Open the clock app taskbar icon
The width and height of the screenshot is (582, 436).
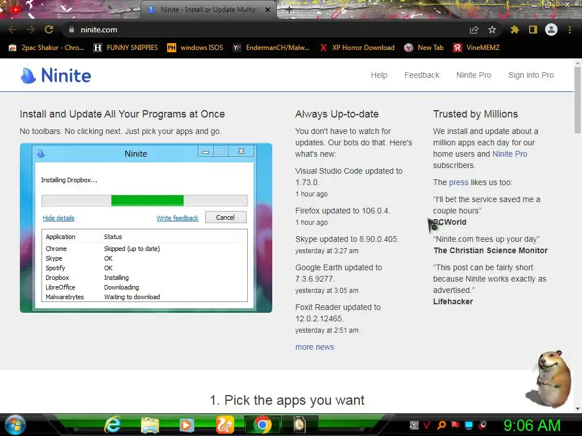299,425
